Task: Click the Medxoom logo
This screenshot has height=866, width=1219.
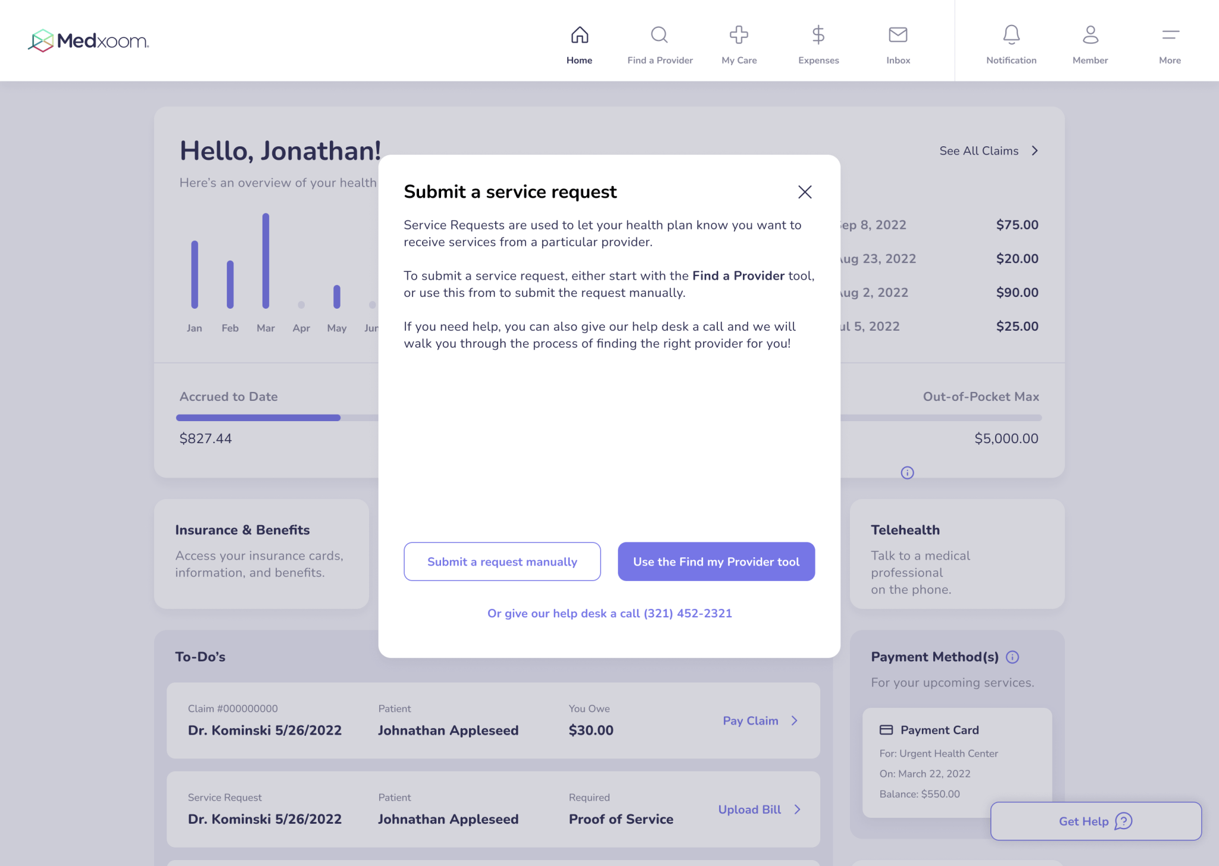Action: [88, 40]
